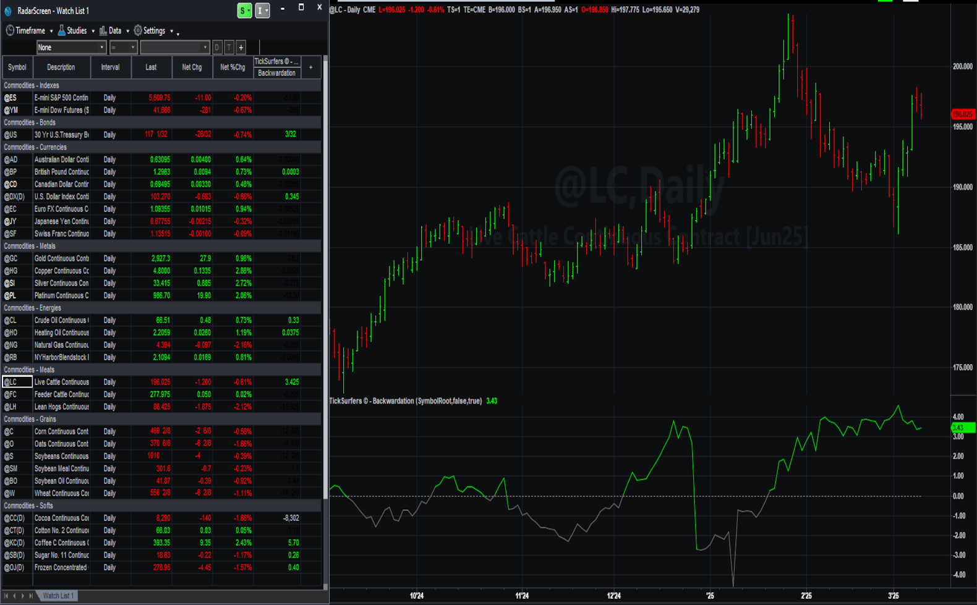Select the @LH Lean Hogs symbol cell
This screenshot has width=977, height=605.
(17, 407)
